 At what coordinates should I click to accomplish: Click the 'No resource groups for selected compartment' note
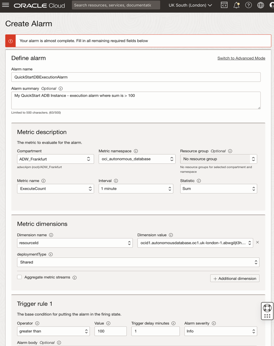coord(216,170)
